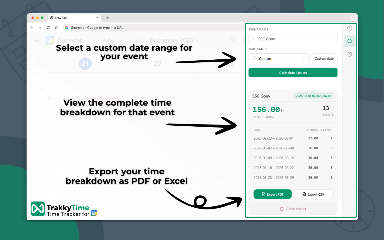Viewport: 384px width, 240px height.
Task: Open the Custom time range dropdown
Action: click(278, 58)
